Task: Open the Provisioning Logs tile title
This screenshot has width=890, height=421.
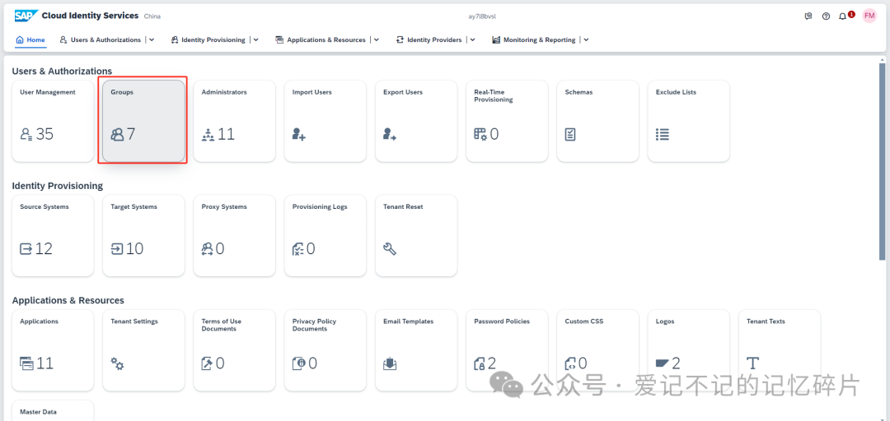Action: 320,207
